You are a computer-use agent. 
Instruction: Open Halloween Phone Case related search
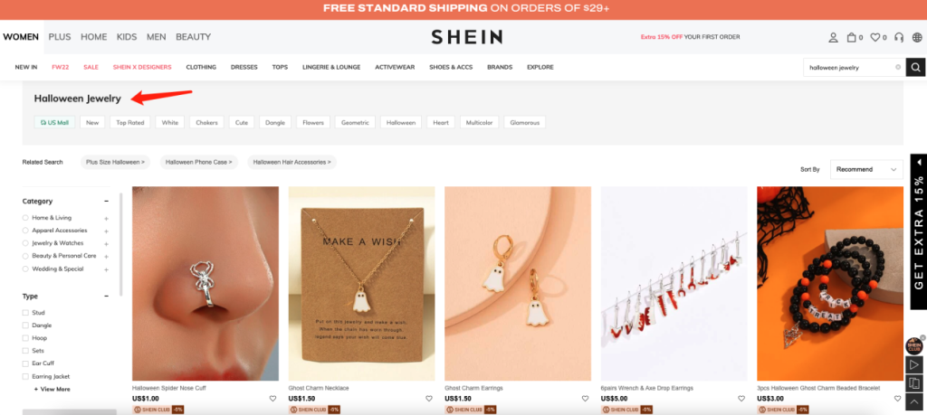(198, 162)
